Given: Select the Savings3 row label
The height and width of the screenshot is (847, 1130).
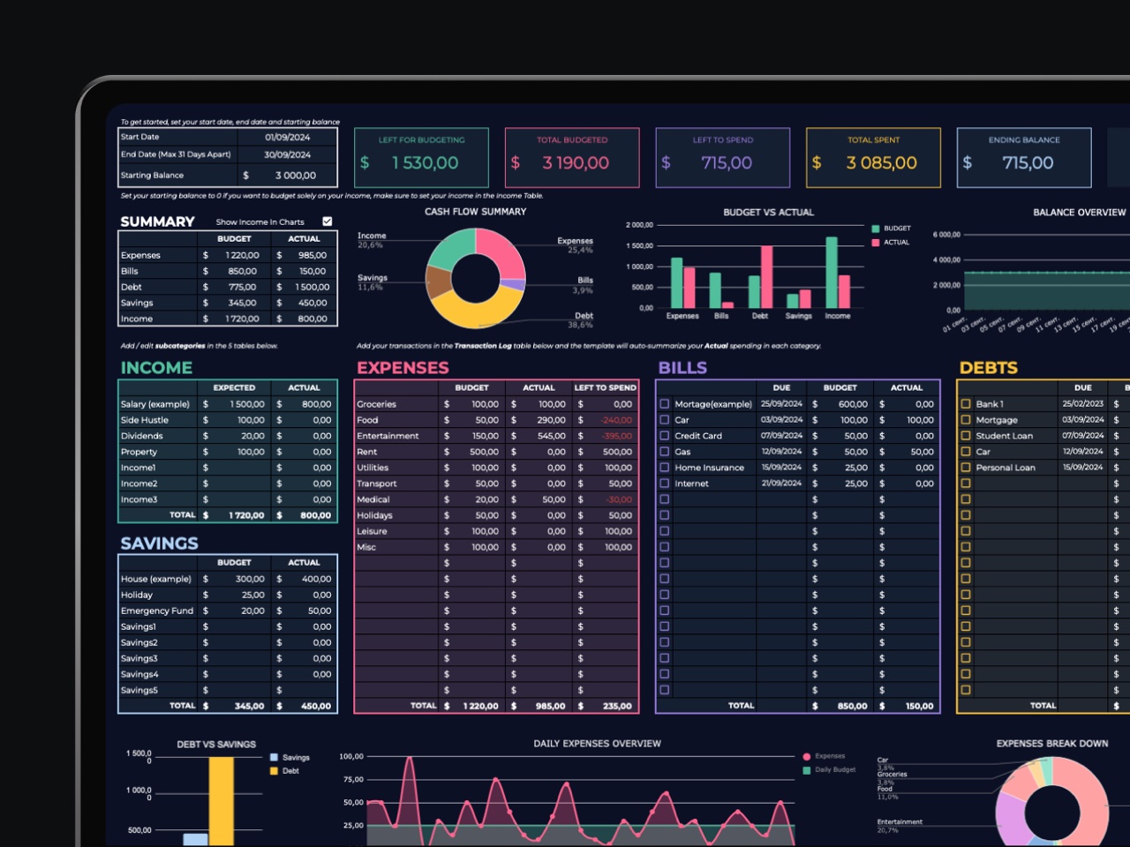Looking at the screenshot, I should pyautogui.click(x=139, y=658).
